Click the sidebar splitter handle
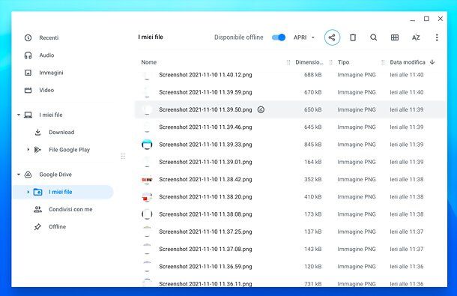457x296 pixels. pos(123,157)
